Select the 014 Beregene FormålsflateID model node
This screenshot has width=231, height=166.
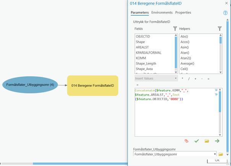(92, 86)
